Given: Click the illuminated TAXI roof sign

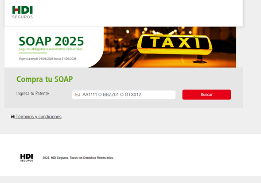Looking at the screenshot, I should (175, 44).
